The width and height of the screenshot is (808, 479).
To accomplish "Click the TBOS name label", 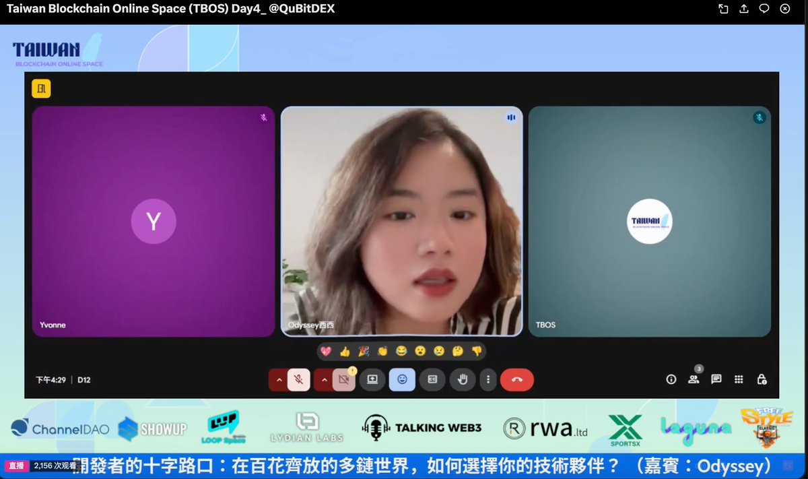I will (545, 325).
